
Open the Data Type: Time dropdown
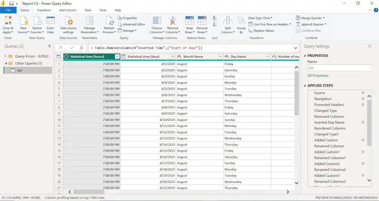(x=260, y=18)
